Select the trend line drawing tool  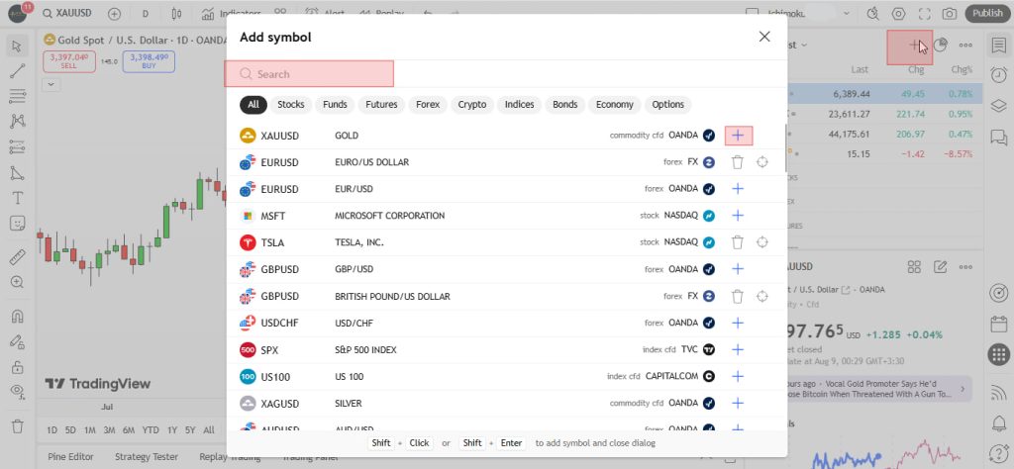point(18,71)
